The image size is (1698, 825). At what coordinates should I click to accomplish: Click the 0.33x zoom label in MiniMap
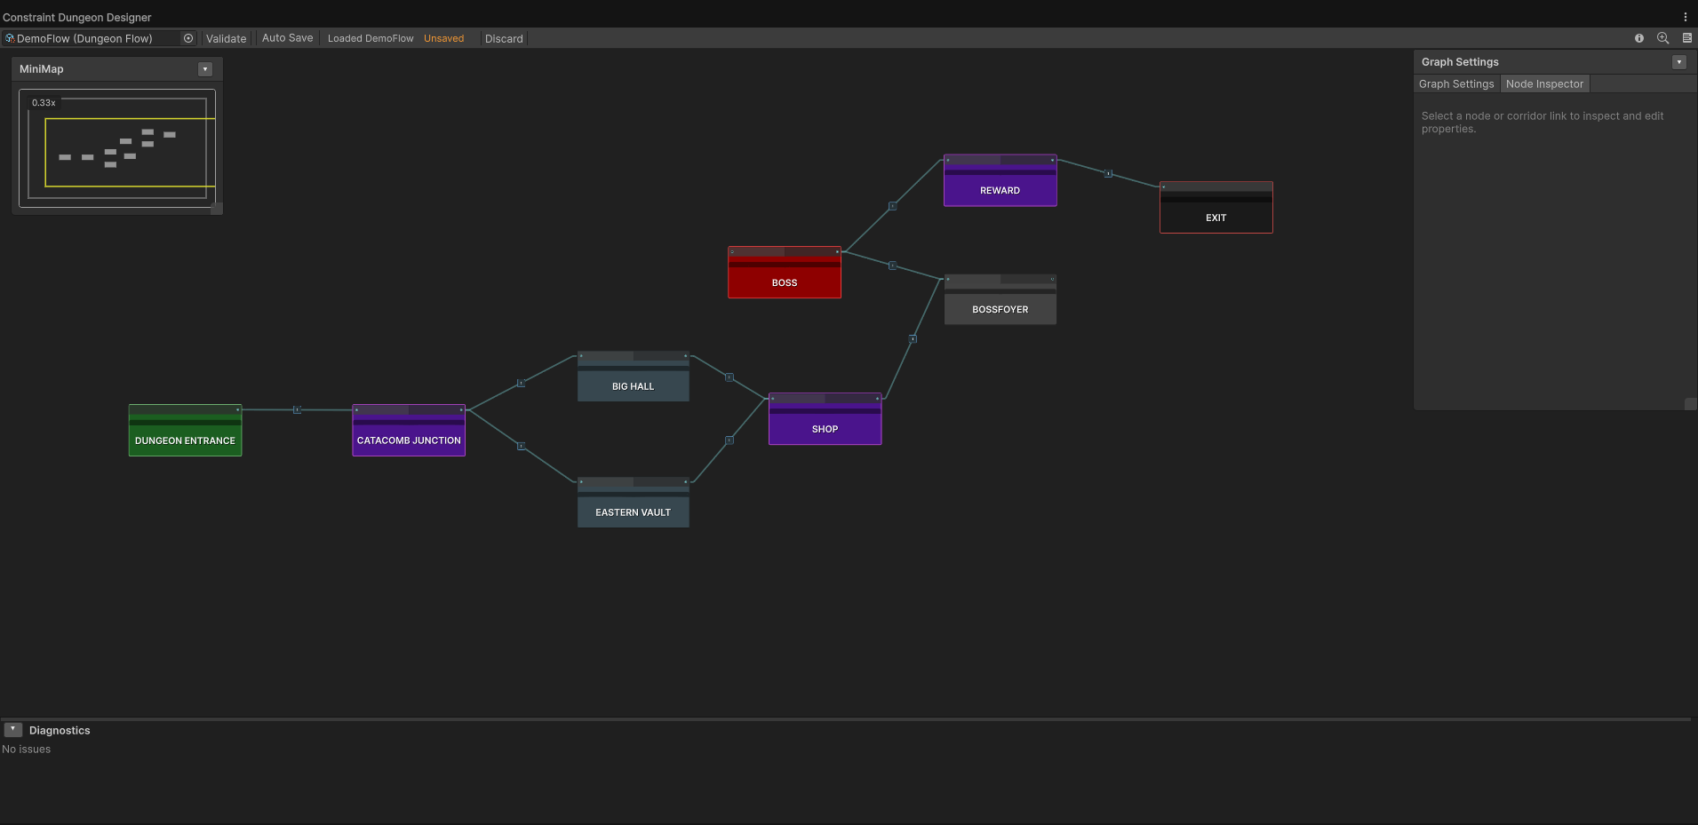pos(44,103)
